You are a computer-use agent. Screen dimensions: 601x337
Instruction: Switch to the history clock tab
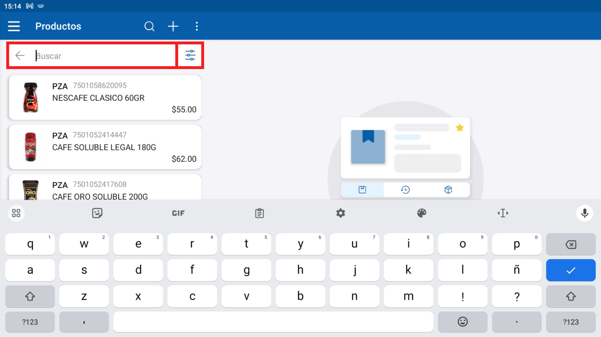(405, 190)
